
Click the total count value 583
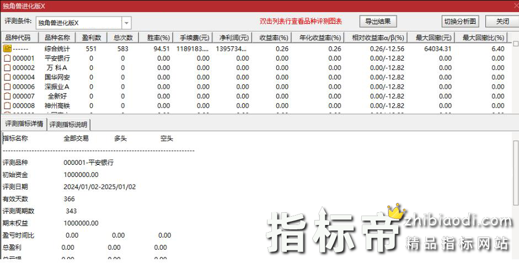(123, 49)
